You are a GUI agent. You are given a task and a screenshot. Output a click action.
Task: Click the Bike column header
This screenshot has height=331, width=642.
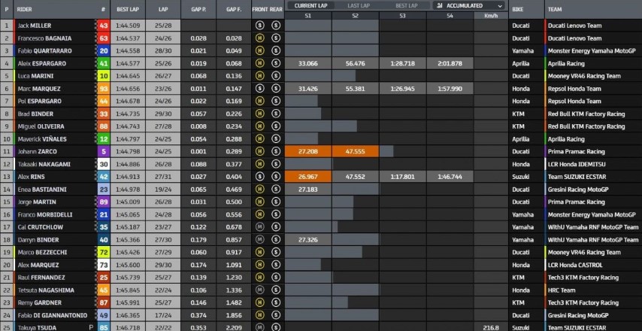pos(517,9)
